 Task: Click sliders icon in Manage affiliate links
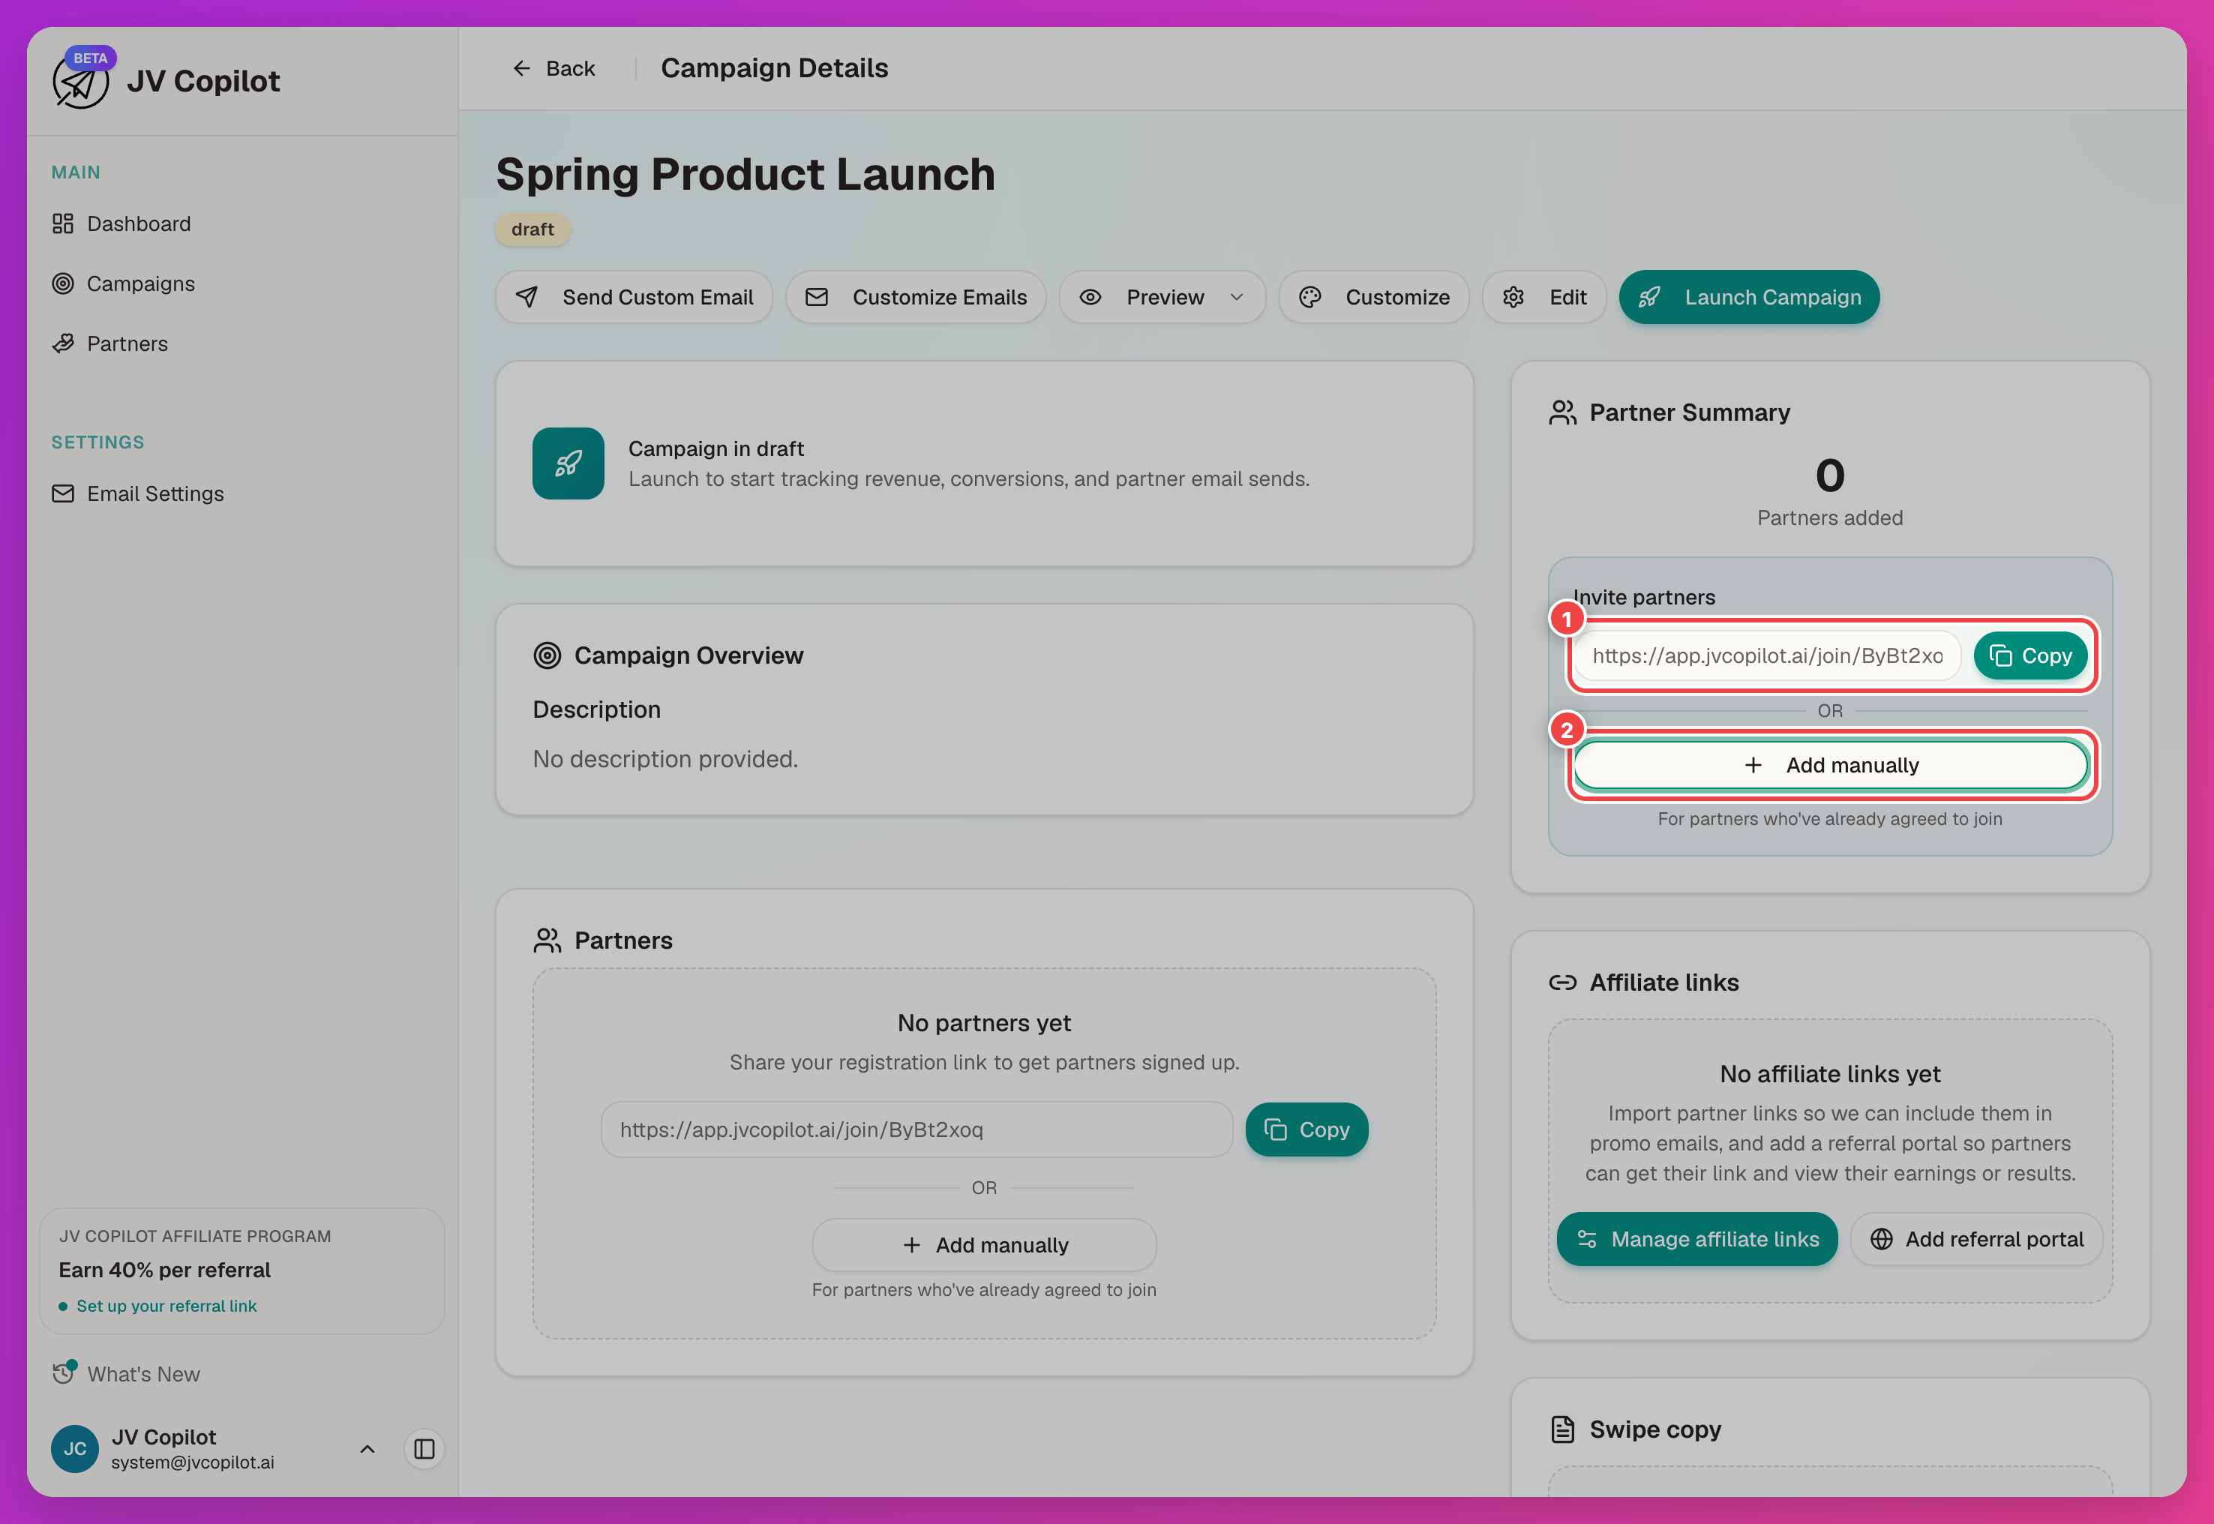click(1587, 1240)
